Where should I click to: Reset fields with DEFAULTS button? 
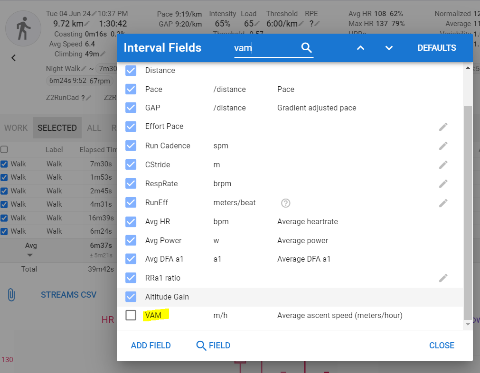437,48
